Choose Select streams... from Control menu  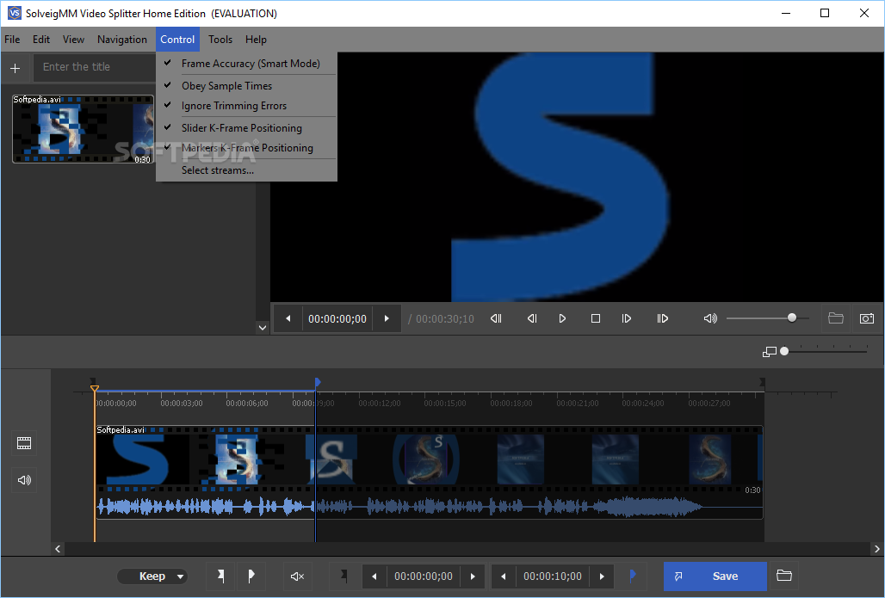pos(247,170)
